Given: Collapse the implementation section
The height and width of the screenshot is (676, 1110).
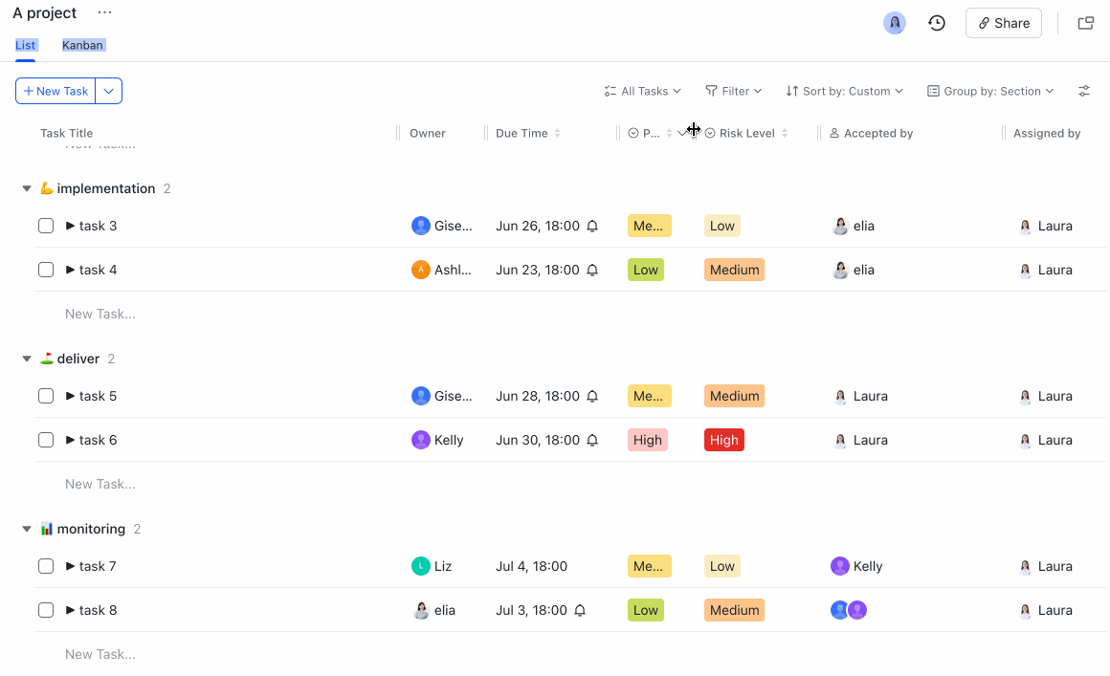Looking at the screenshot, I should click(27, 189).
